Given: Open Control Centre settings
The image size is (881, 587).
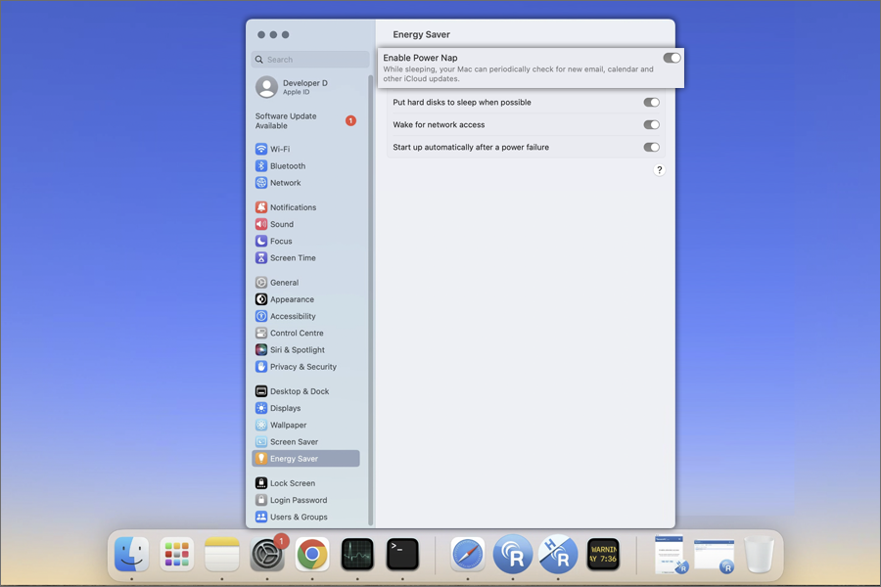Looking at the screenshot, I should click(297, 334).
